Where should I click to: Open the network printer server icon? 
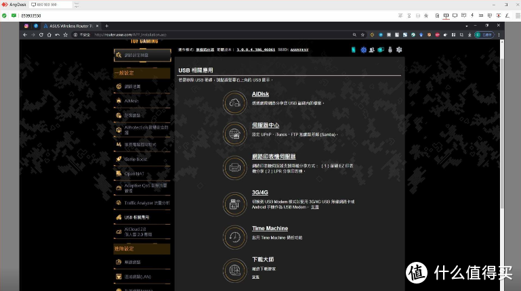pyautogui.click(x=235, y=168)
